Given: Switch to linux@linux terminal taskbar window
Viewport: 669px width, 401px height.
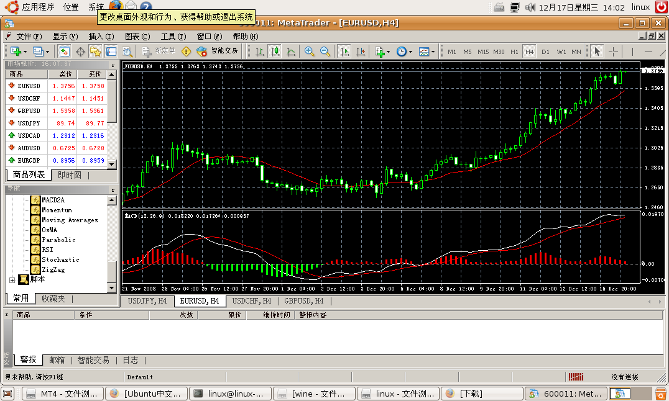Looking at the screenshot, I should point(231,394).
